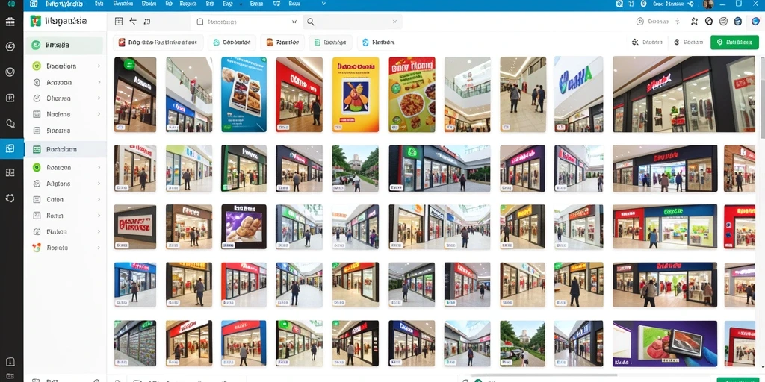This screenshot has height=382, width=765.
Task: Click the magnifier icon in the search box
Action: click(x=310, y=22)
